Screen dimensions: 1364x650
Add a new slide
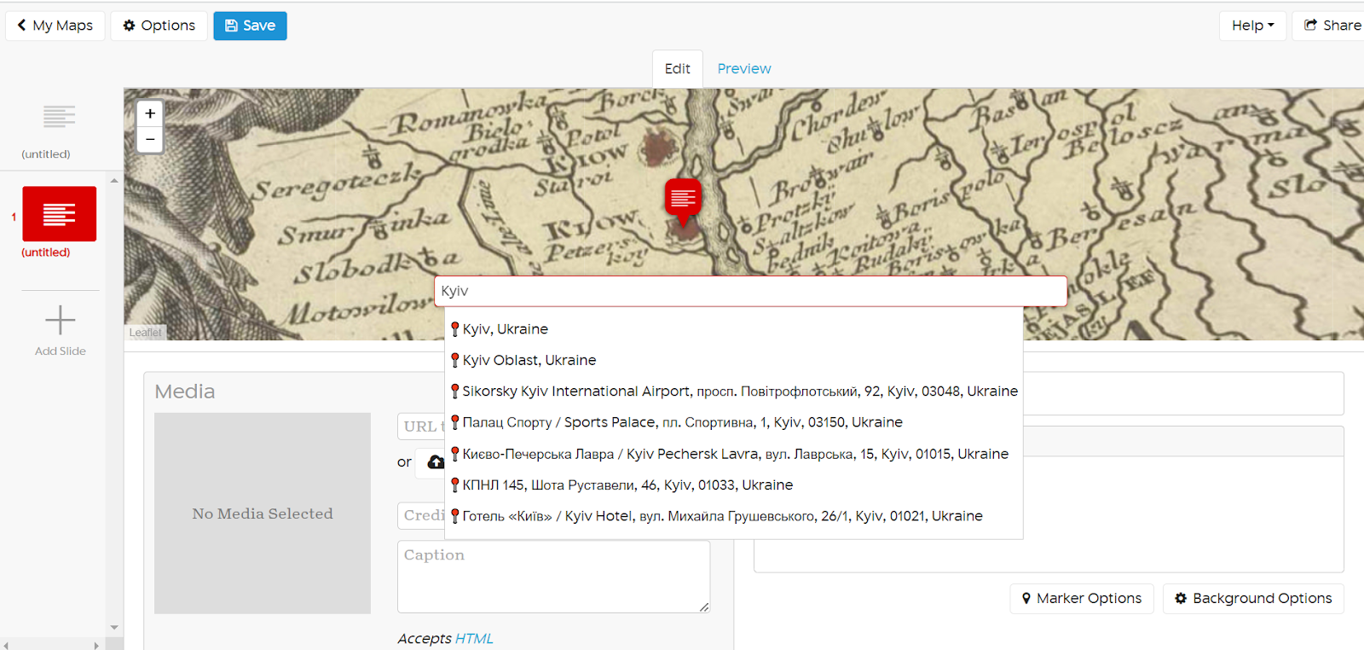click(60, 320)
